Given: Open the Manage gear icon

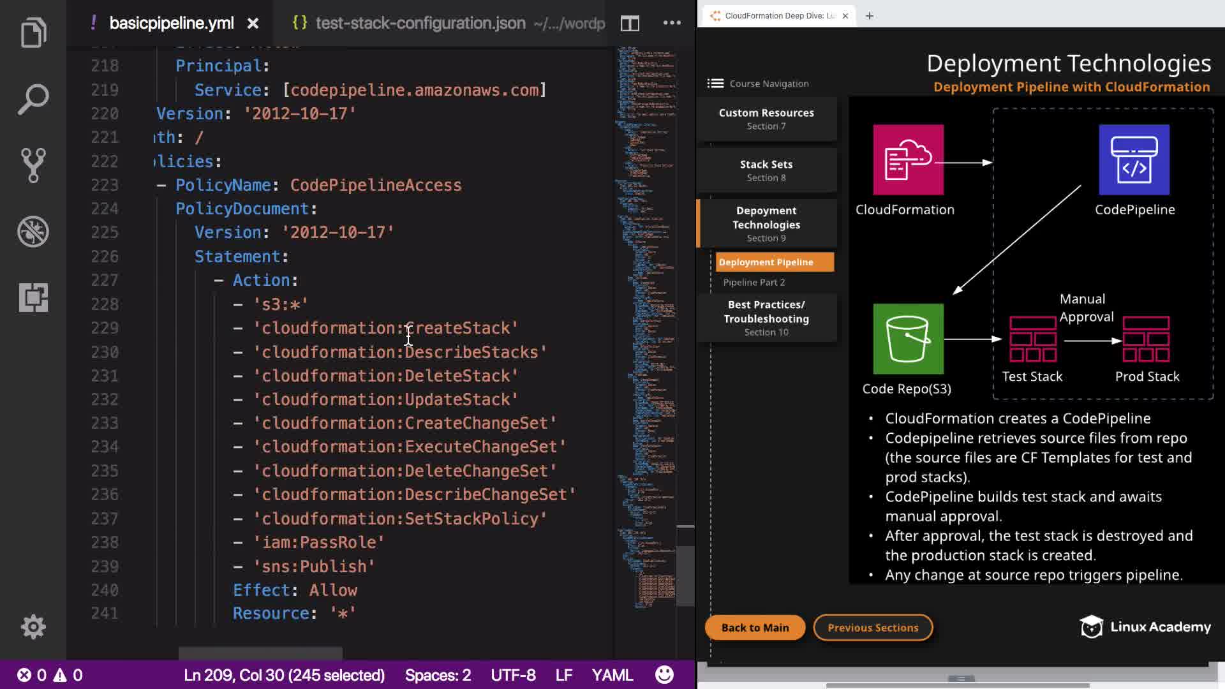Looking at the screenshot, I should 33,626.
